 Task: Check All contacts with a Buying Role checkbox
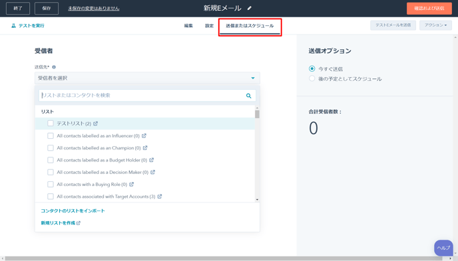51,185
